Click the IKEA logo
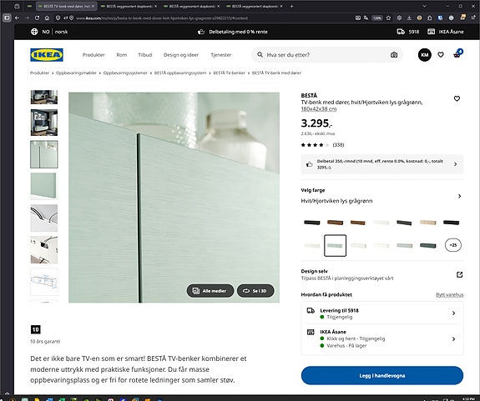The image size is (480, 401). 47,55
